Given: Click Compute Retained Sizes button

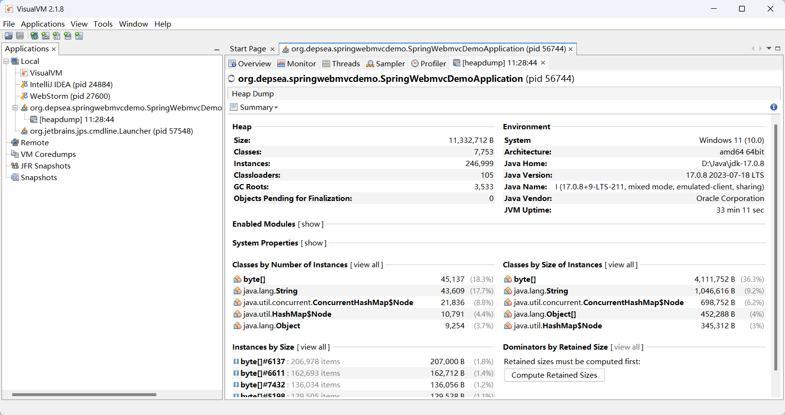Looking at the screenshot, I should (x=554, y=375).
